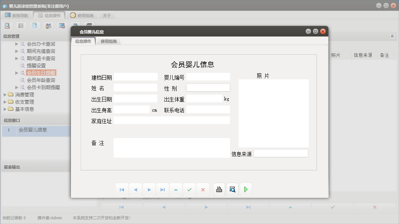The height and width of the screenshot is (224, 399).
Task: Jump to the last record
Action: click(x=162, y=189)
